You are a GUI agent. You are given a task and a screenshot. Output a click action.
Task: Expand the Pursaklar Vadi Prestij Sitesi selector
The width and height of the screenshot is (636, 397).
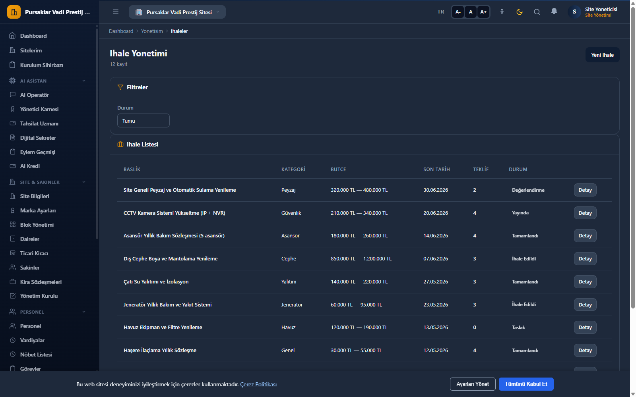[177, 12]
